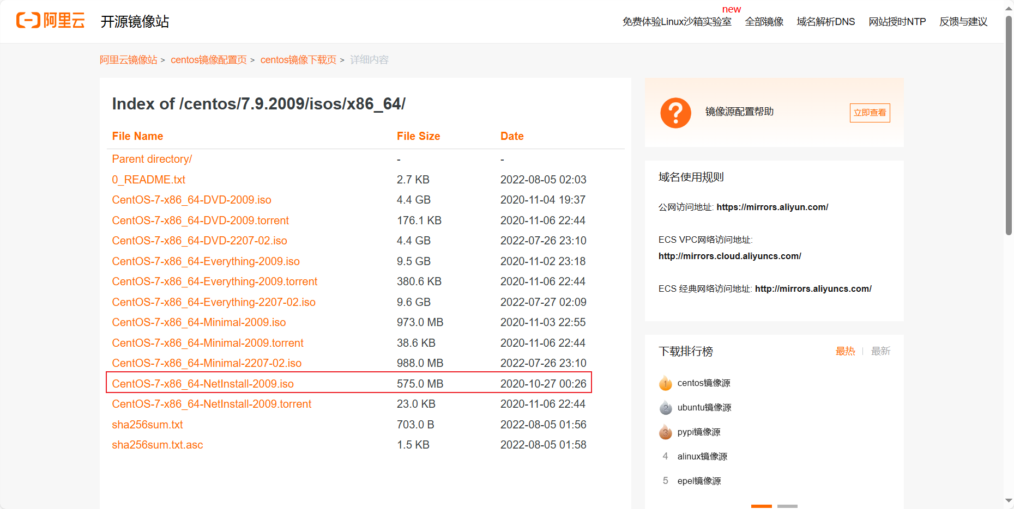The height and width of the screenshot is (509, 1014).
Task: Download CentOS-7-x86_64-Everything-2207-02.iso
Action: 214,302
